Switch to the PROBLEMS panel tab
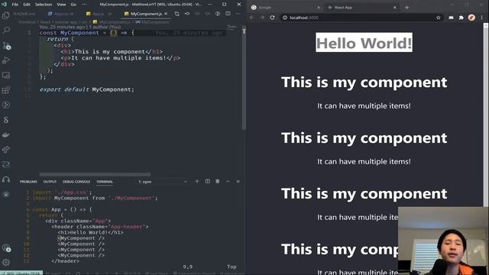489x275 pixels. tap(28, 182)
